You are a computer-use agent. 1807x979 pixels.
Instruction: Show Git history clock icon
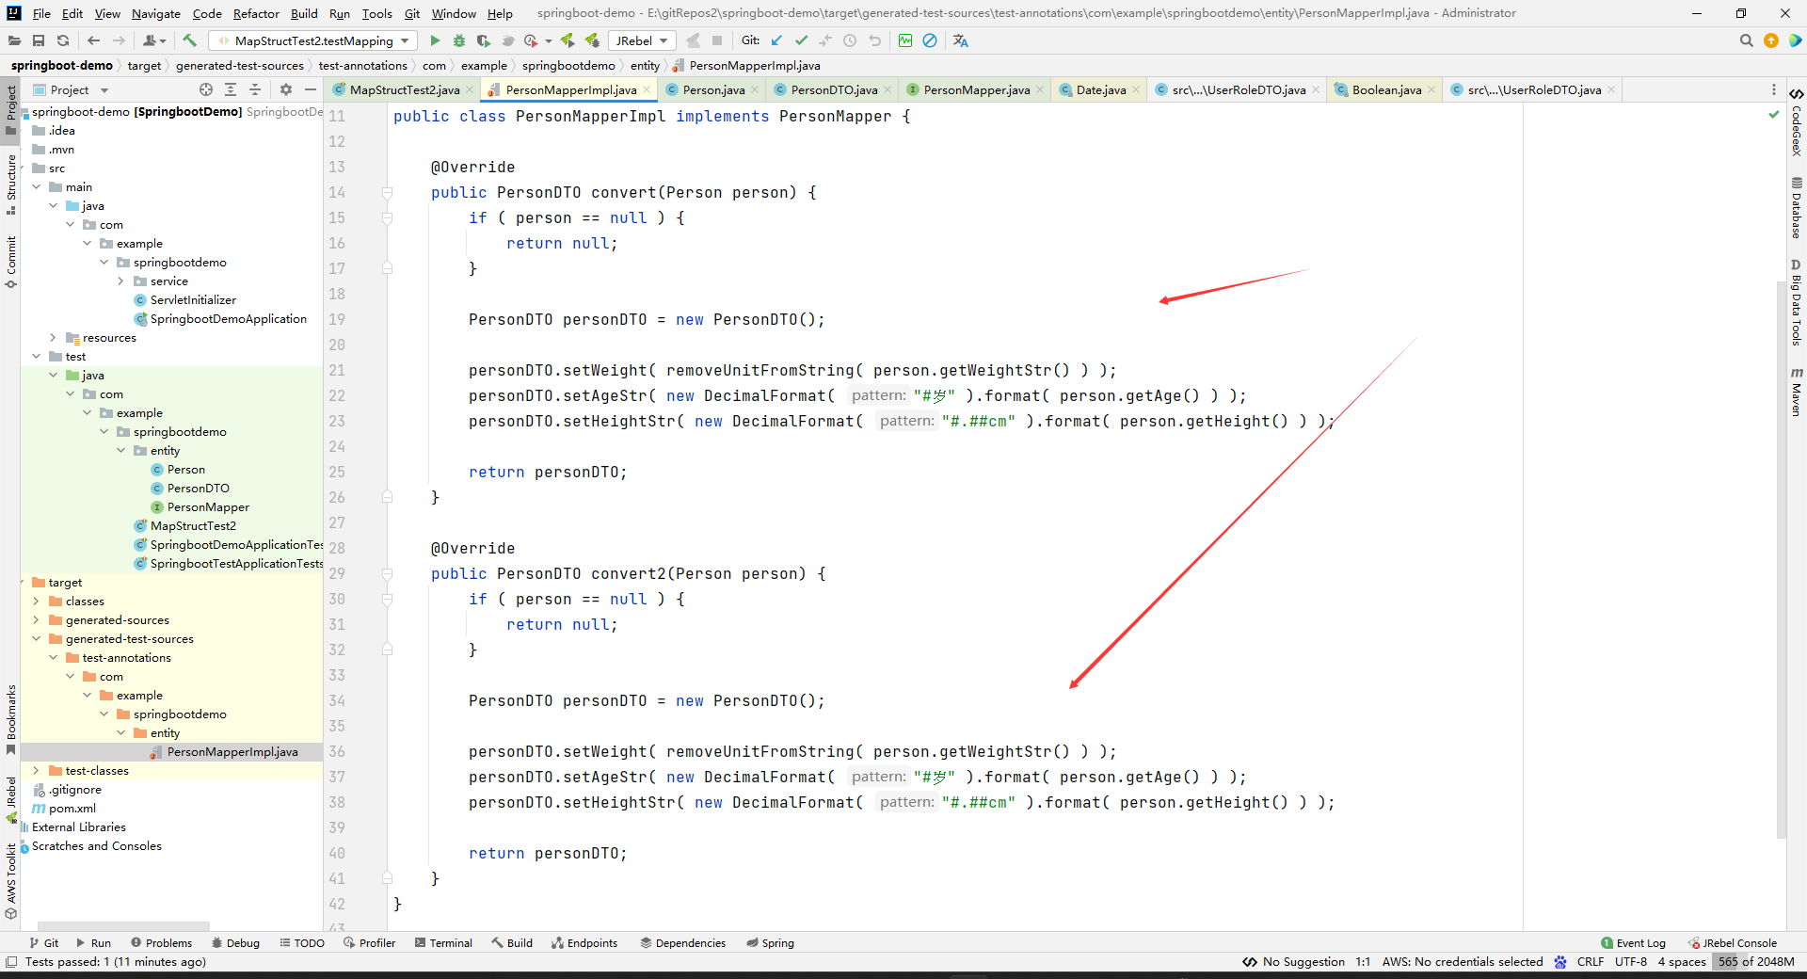850,40
